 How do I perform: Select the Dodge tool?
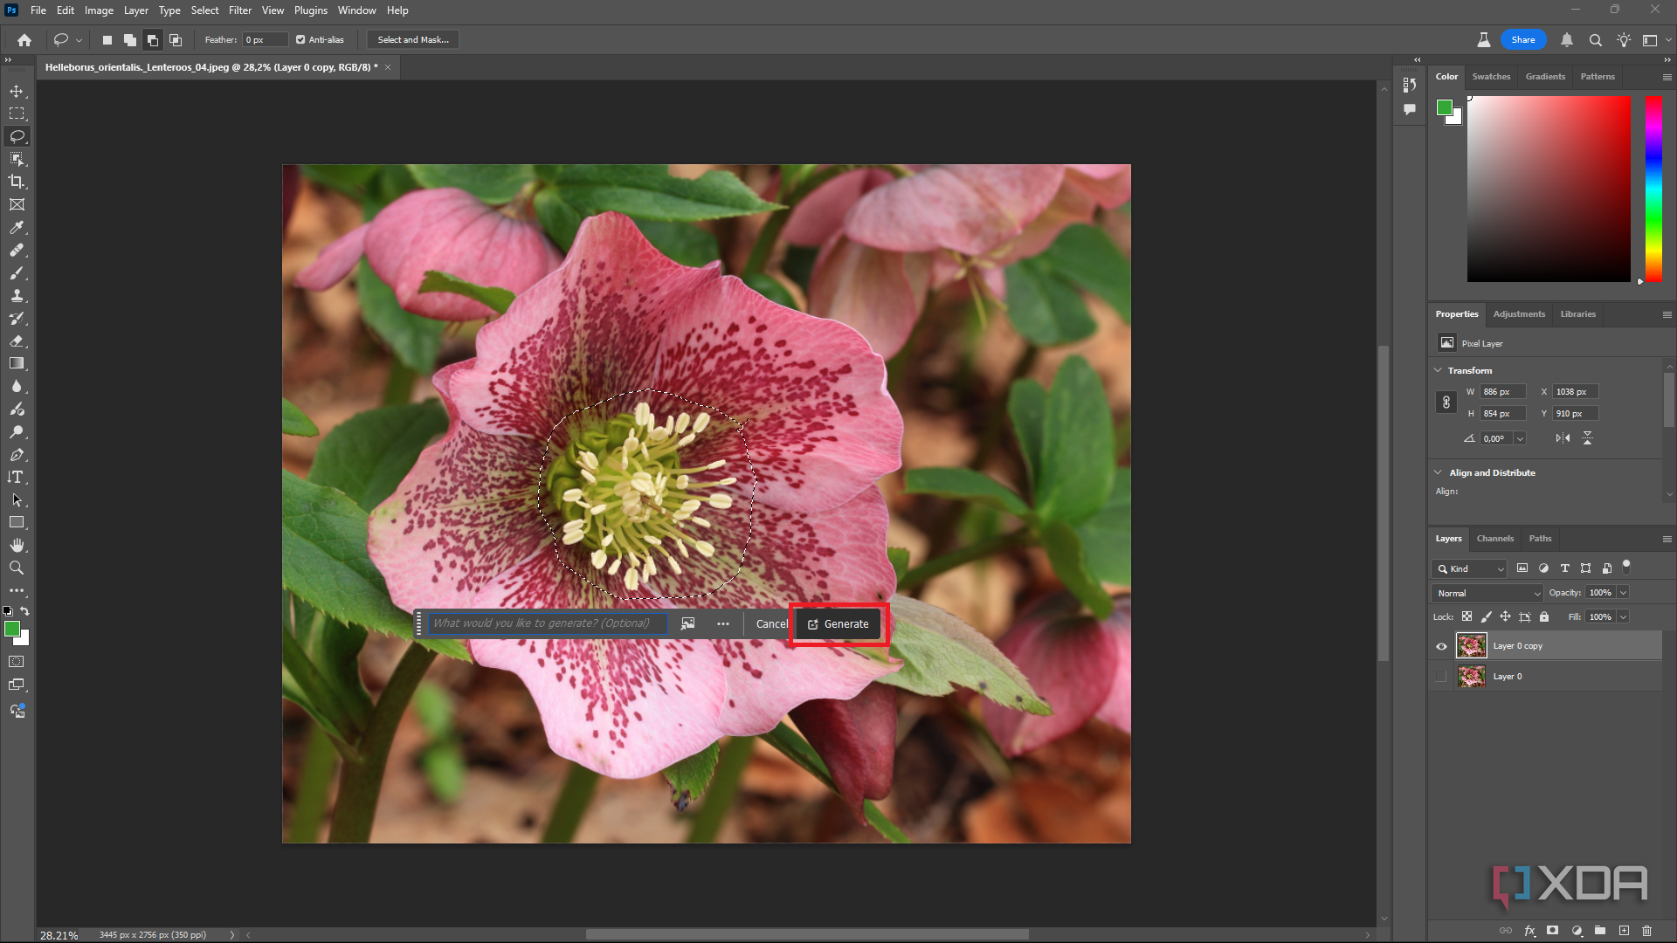coord(17,431)
